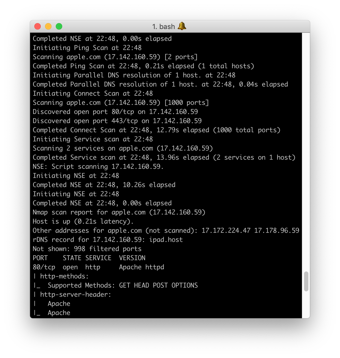The image size is (340, 358).
Task: Click the VERSION column header
Action: [x=132, y=258]
